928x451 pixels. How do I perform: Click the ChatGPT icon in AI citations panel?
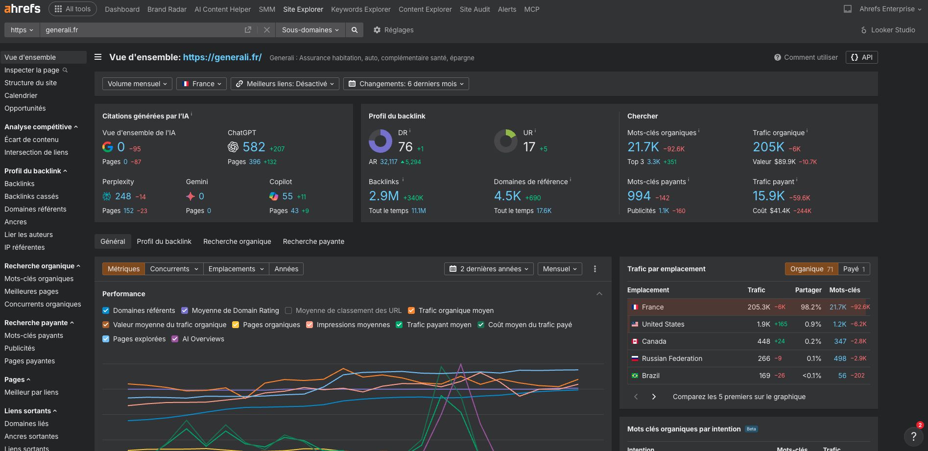click(x=233, y=147)
